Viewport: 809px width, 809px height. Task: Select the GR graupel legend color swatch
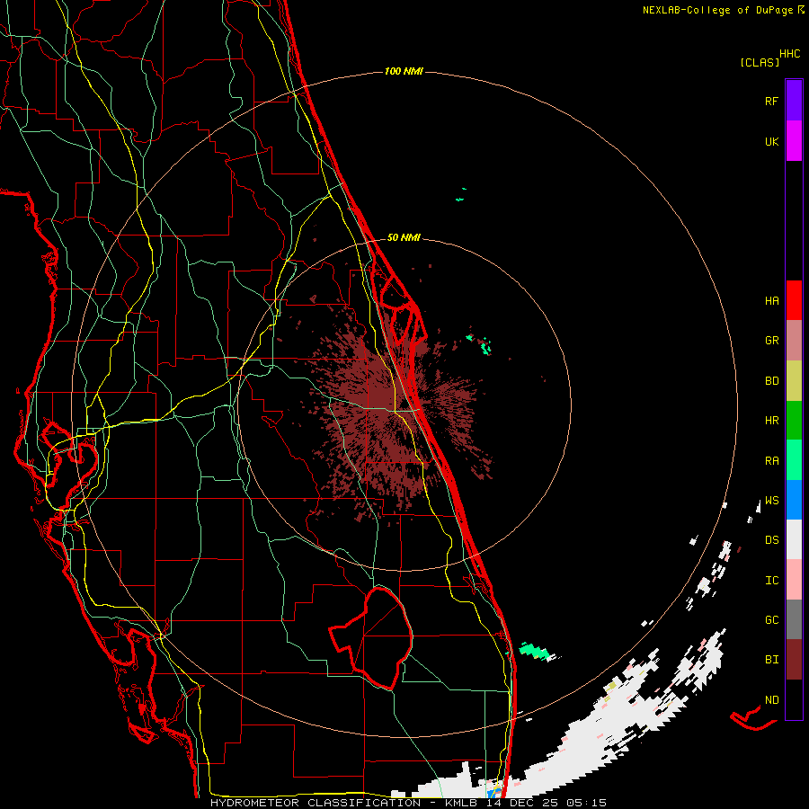tap(794, 341)
